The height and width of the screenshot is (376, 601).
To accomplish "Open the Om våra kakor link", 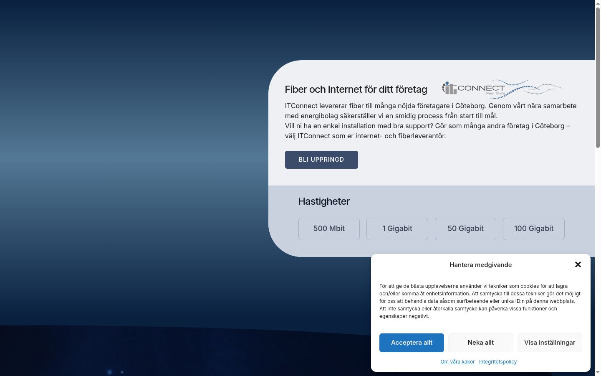I will [x=457, y=362].
